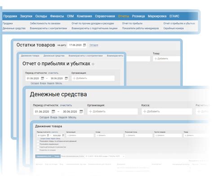Open the CRM menu
The width and height of the screenshot is (213, 180).
pos(70,16)
